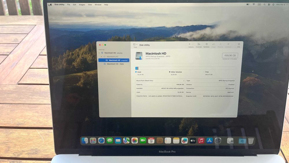Click the large Macintosh HD disk icon
Viewport: 289px width, 163px height.
(x=139, y=56)
